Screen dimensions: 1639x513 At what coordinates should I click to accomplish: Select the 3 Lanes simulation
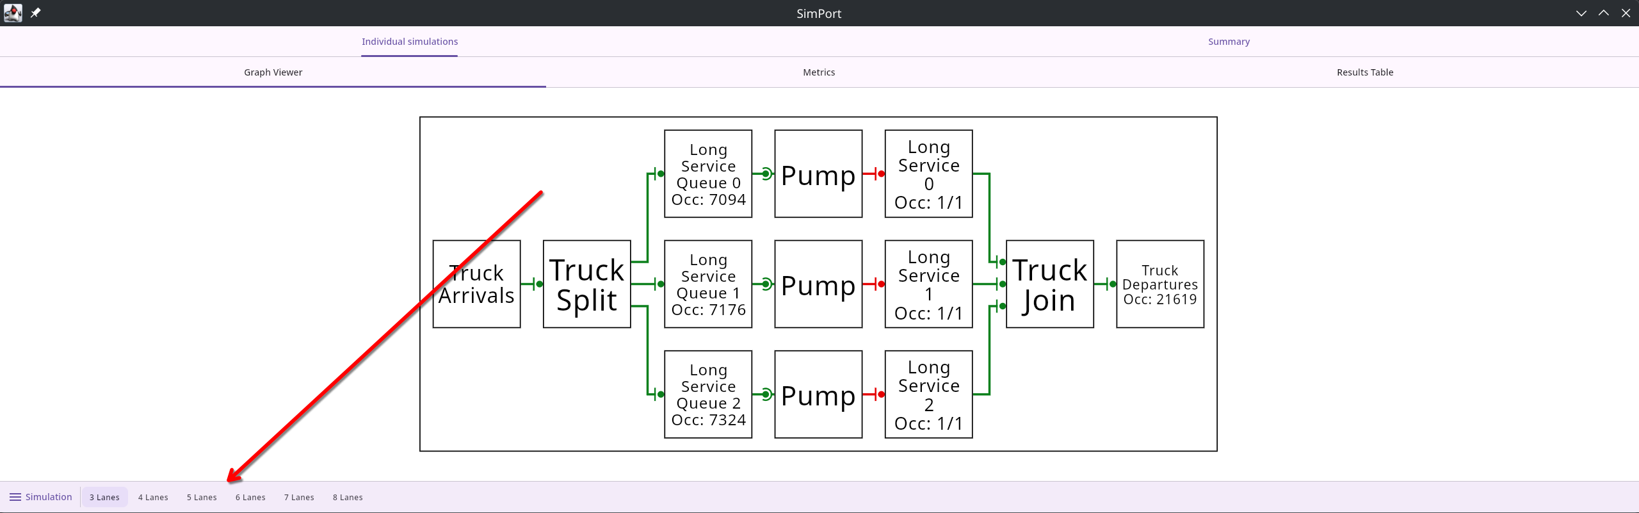pyautogui.click(x=104, y=497)
